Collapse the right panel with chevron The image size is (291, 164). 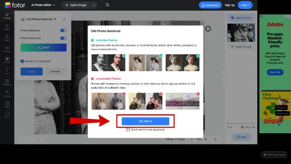224,77
